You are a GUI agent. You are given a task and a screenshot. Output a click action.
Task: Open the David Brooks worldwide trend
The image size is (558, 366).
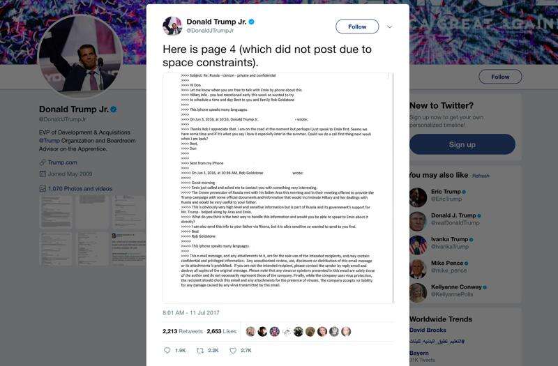click(428, 330)
